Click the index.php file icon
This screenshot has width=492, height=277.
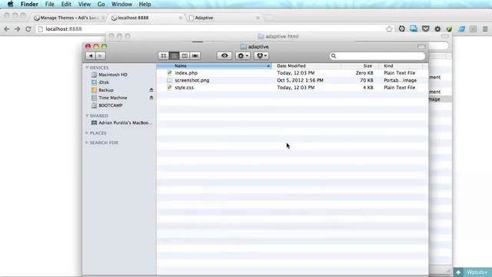coord(169,73)
